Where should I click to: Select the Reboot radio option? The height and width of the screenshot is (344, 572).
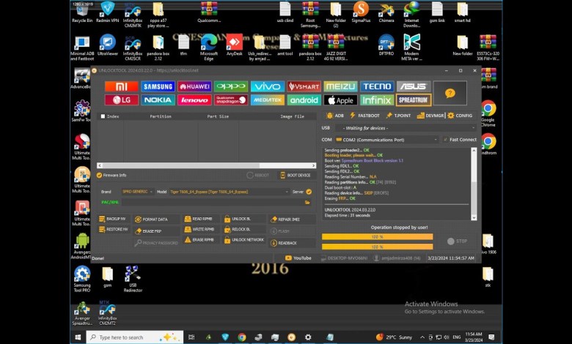(257, 175)
